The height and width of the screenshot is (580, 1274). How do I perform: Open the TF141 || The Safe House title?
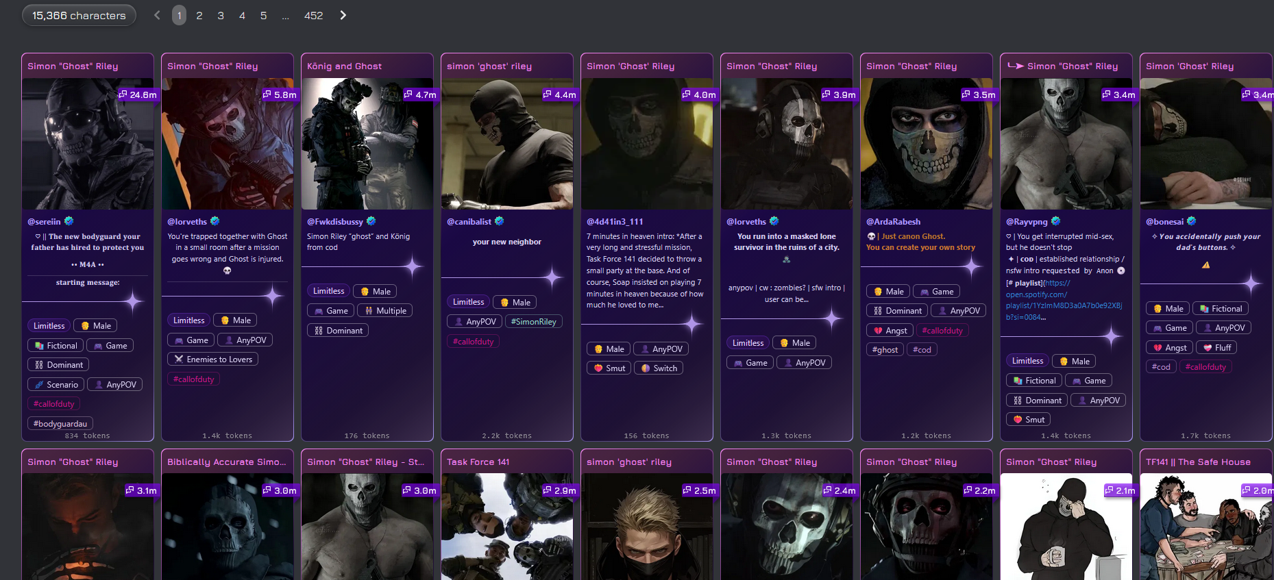1199,462
